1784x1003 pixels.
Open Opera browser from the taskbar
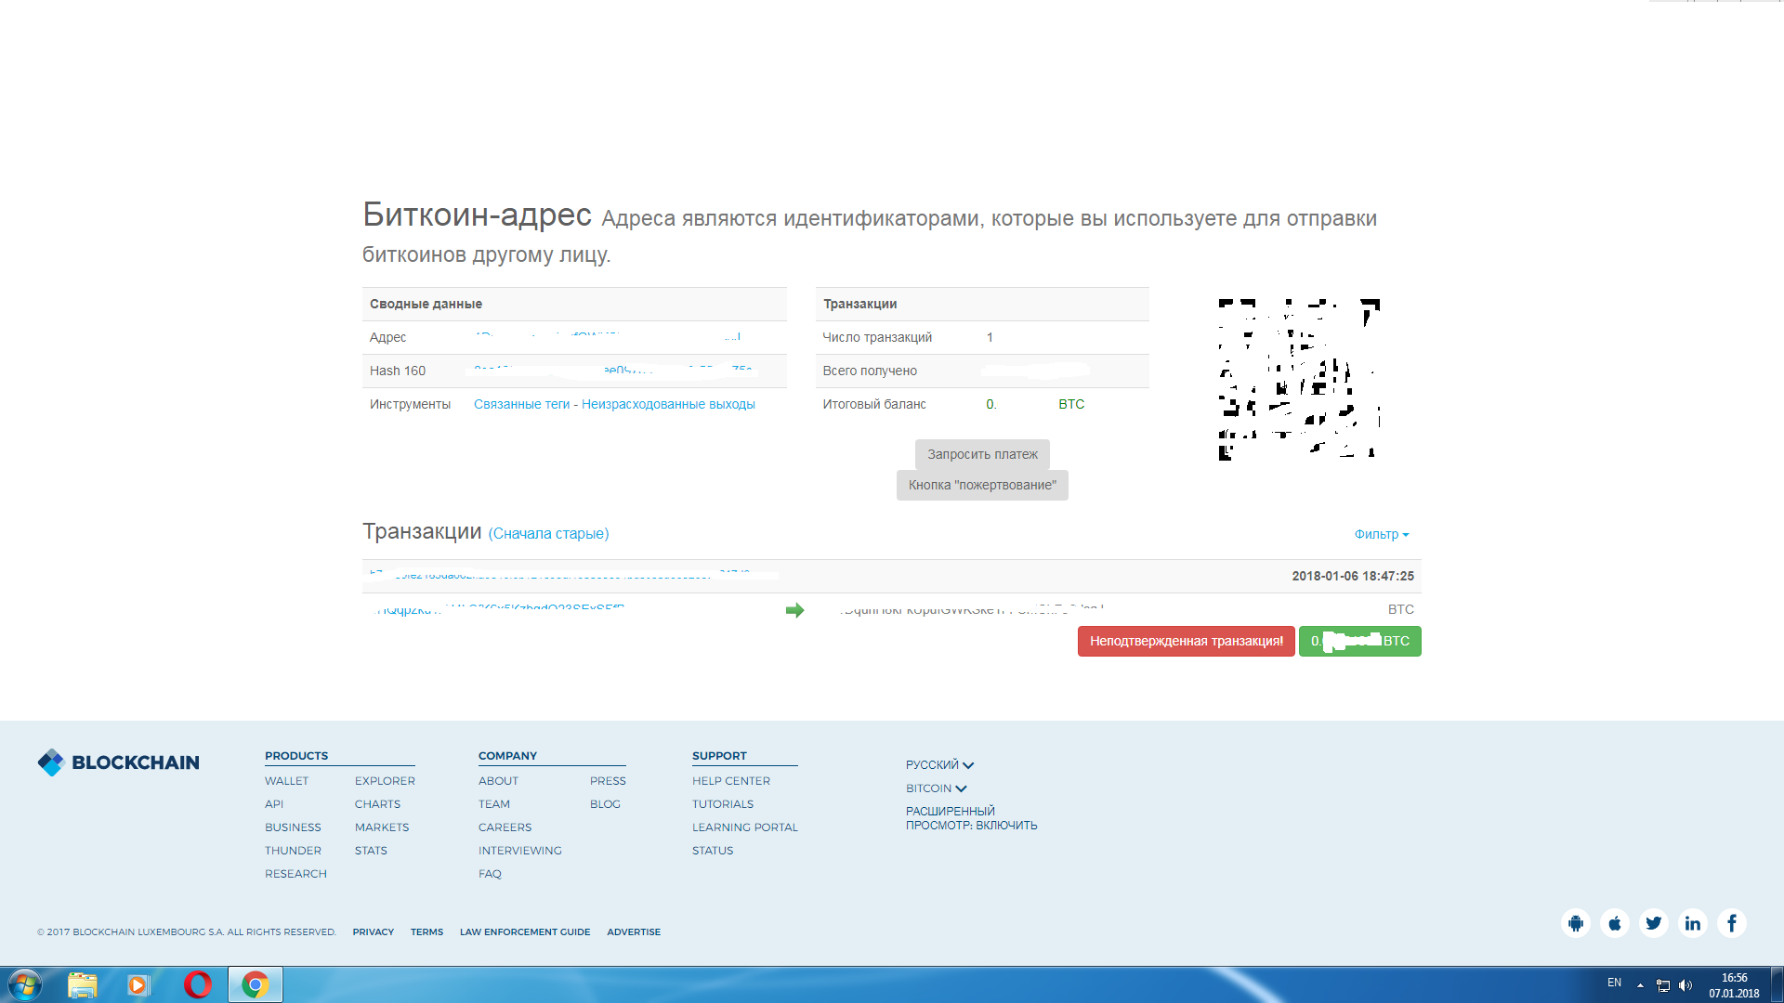pos(197,984)
